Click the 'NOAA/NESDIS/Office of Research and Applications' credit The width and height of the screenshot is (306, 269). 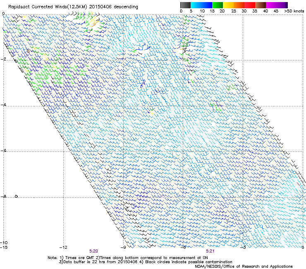(x=244, y=267)
